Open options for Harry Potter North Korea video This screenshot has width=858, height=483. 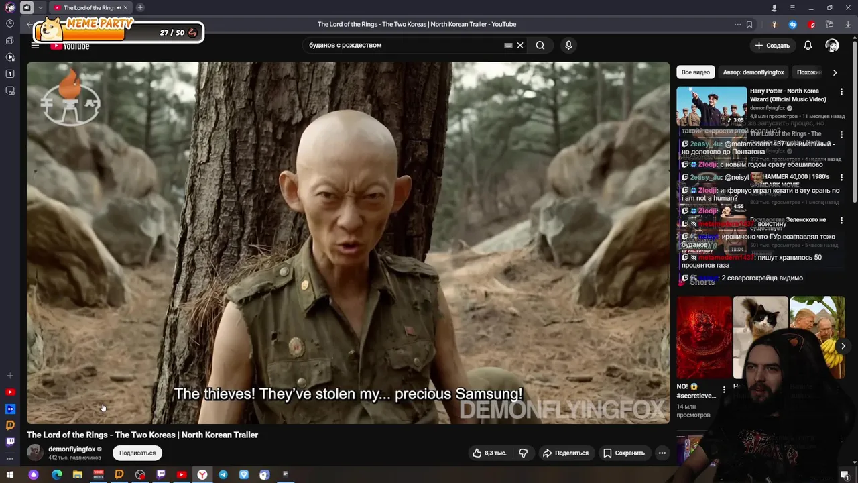841,92
